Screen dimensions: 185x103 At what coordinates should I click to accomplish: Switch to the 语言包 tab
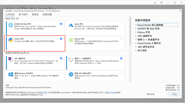click(x=35, y=14)
